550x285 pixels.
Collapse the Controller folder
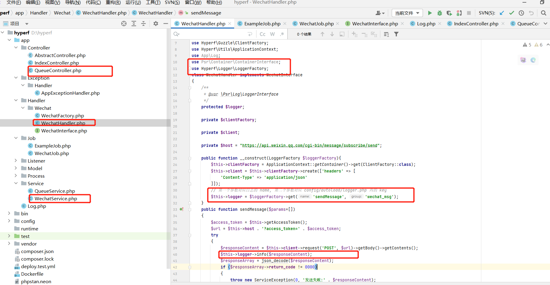point(16,47)
